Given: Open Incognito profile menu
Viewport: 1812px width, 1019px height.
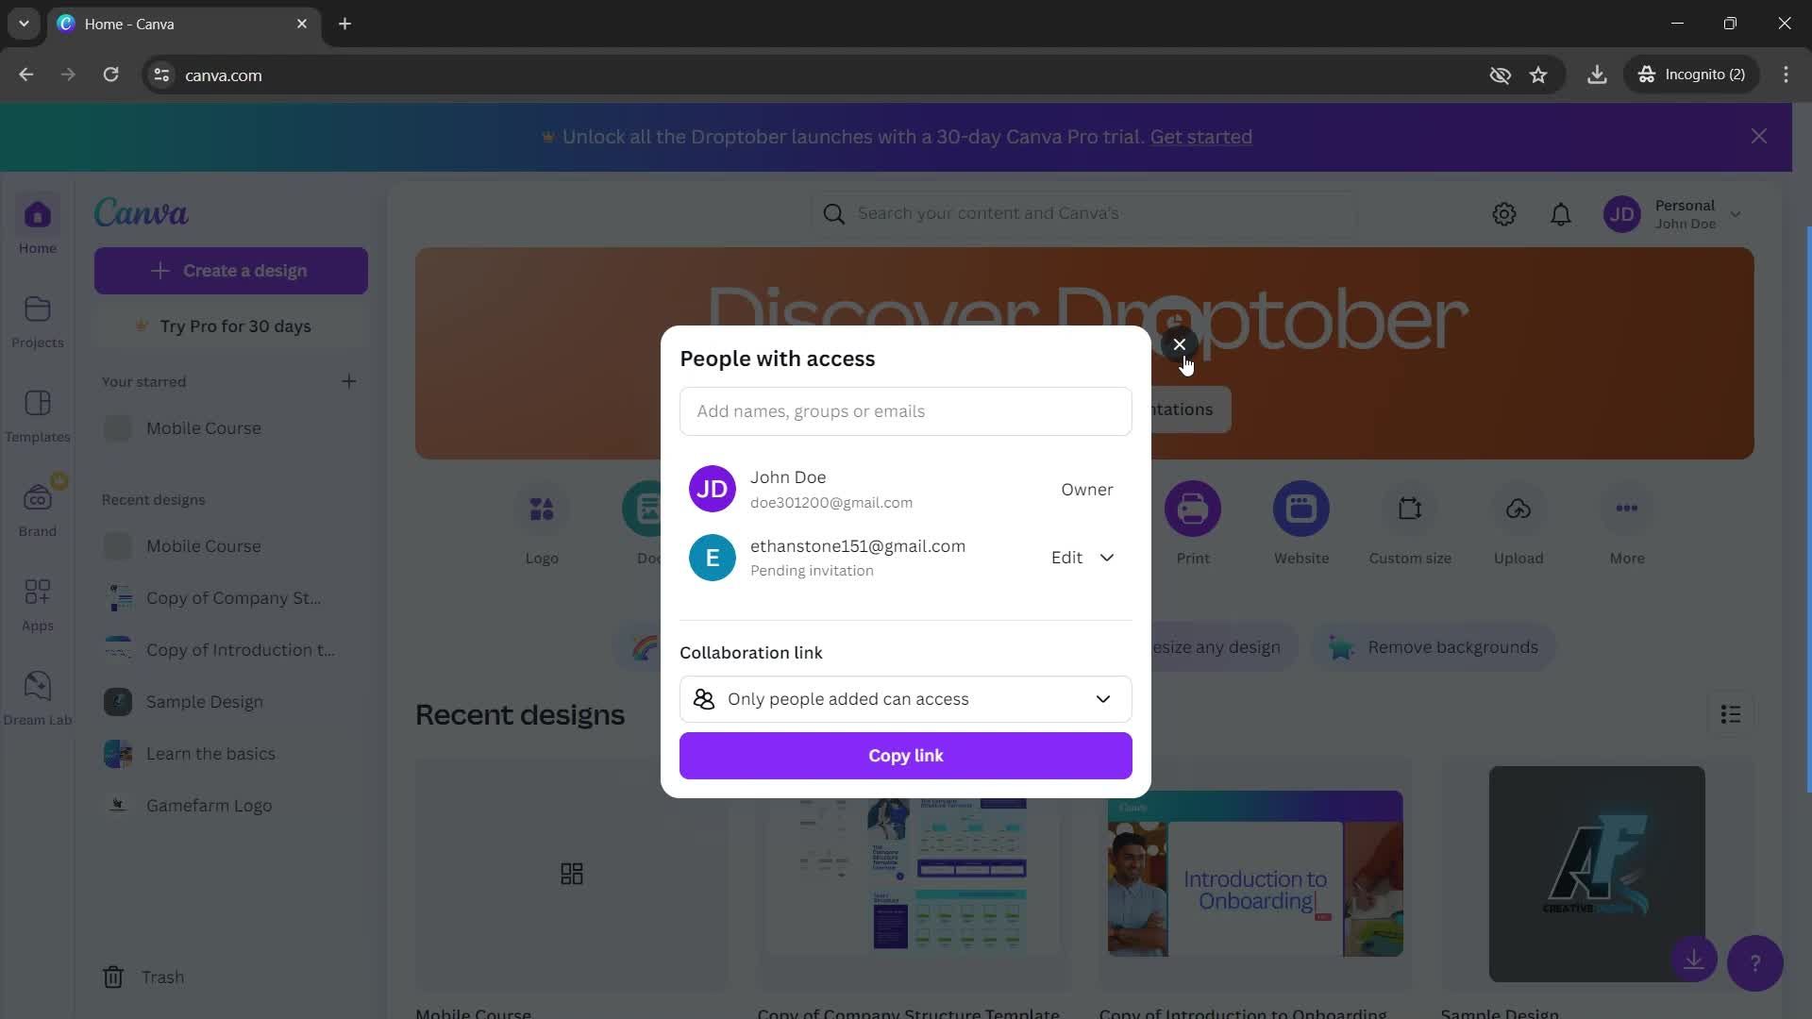Looking at the screenshot, I should point(1692,75).
